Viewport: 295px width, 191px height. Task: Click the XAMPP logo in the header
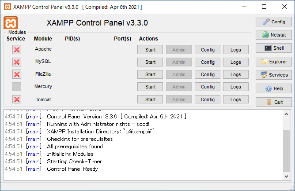pyautogui.click(x=11, y=23)
